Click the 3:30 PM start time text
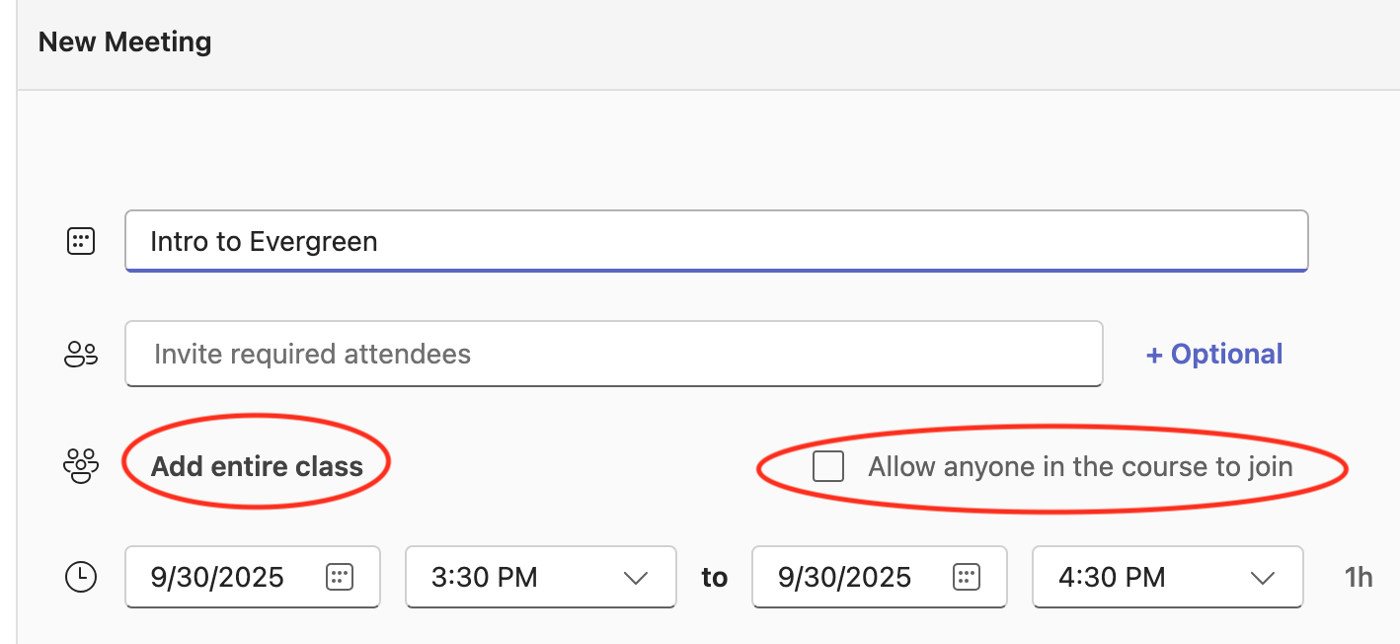Image resolution: width=1400 pixels, height=644 pixels. click(485, 577)
